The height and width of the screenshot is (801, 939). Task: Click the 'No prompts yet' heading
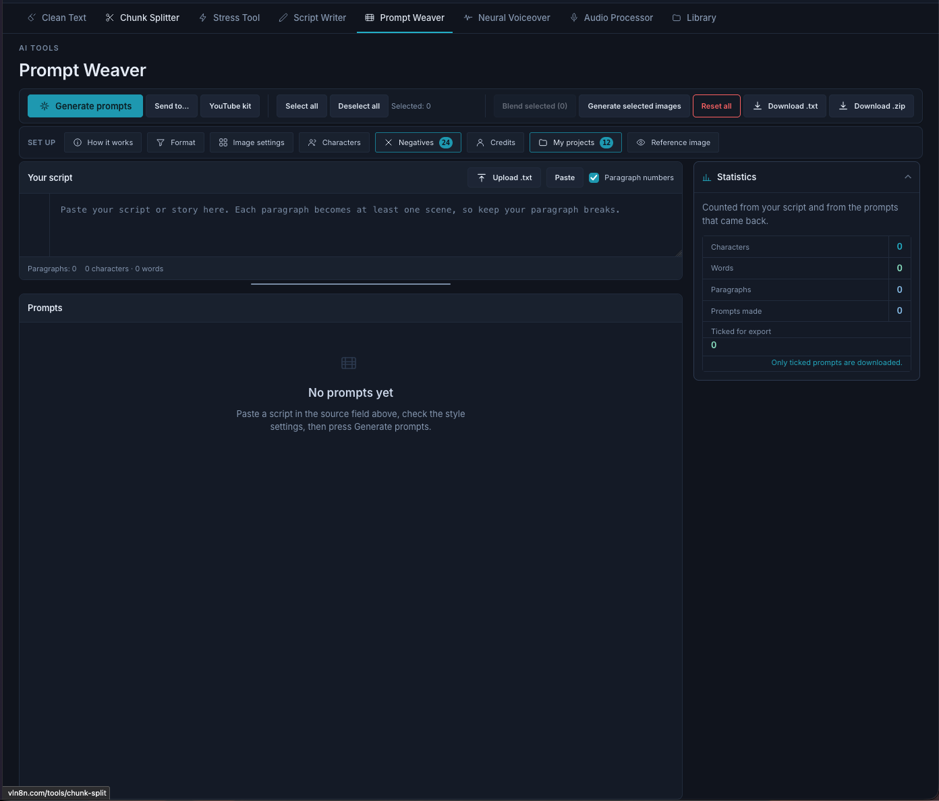tap(351, 393)
